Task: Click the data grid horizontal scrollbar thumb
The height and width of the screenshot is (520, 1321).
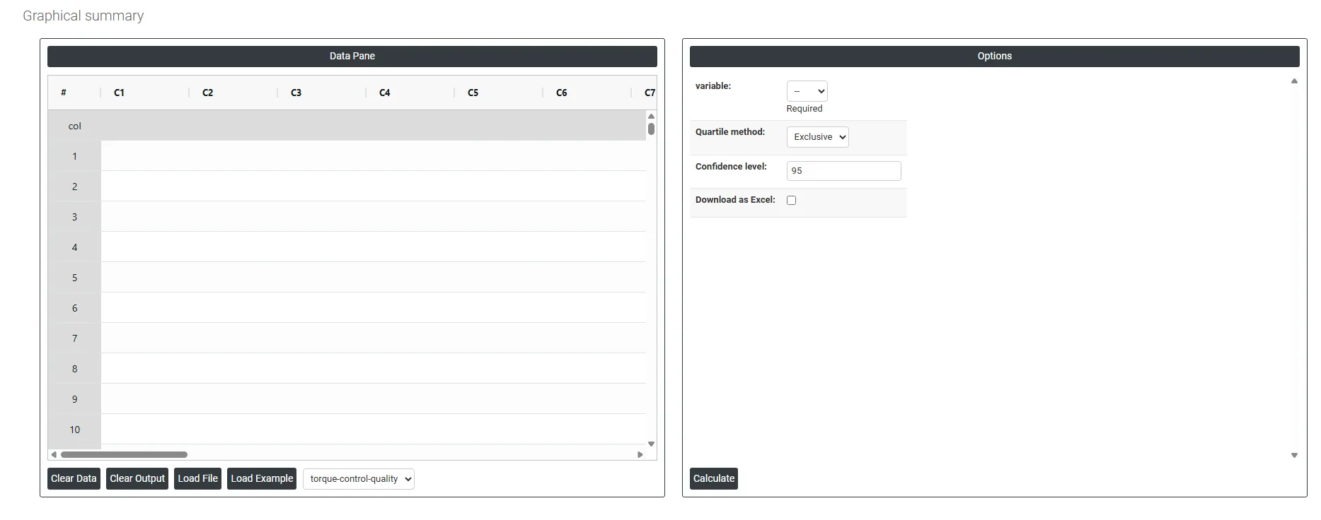Action: click(124, 454)
